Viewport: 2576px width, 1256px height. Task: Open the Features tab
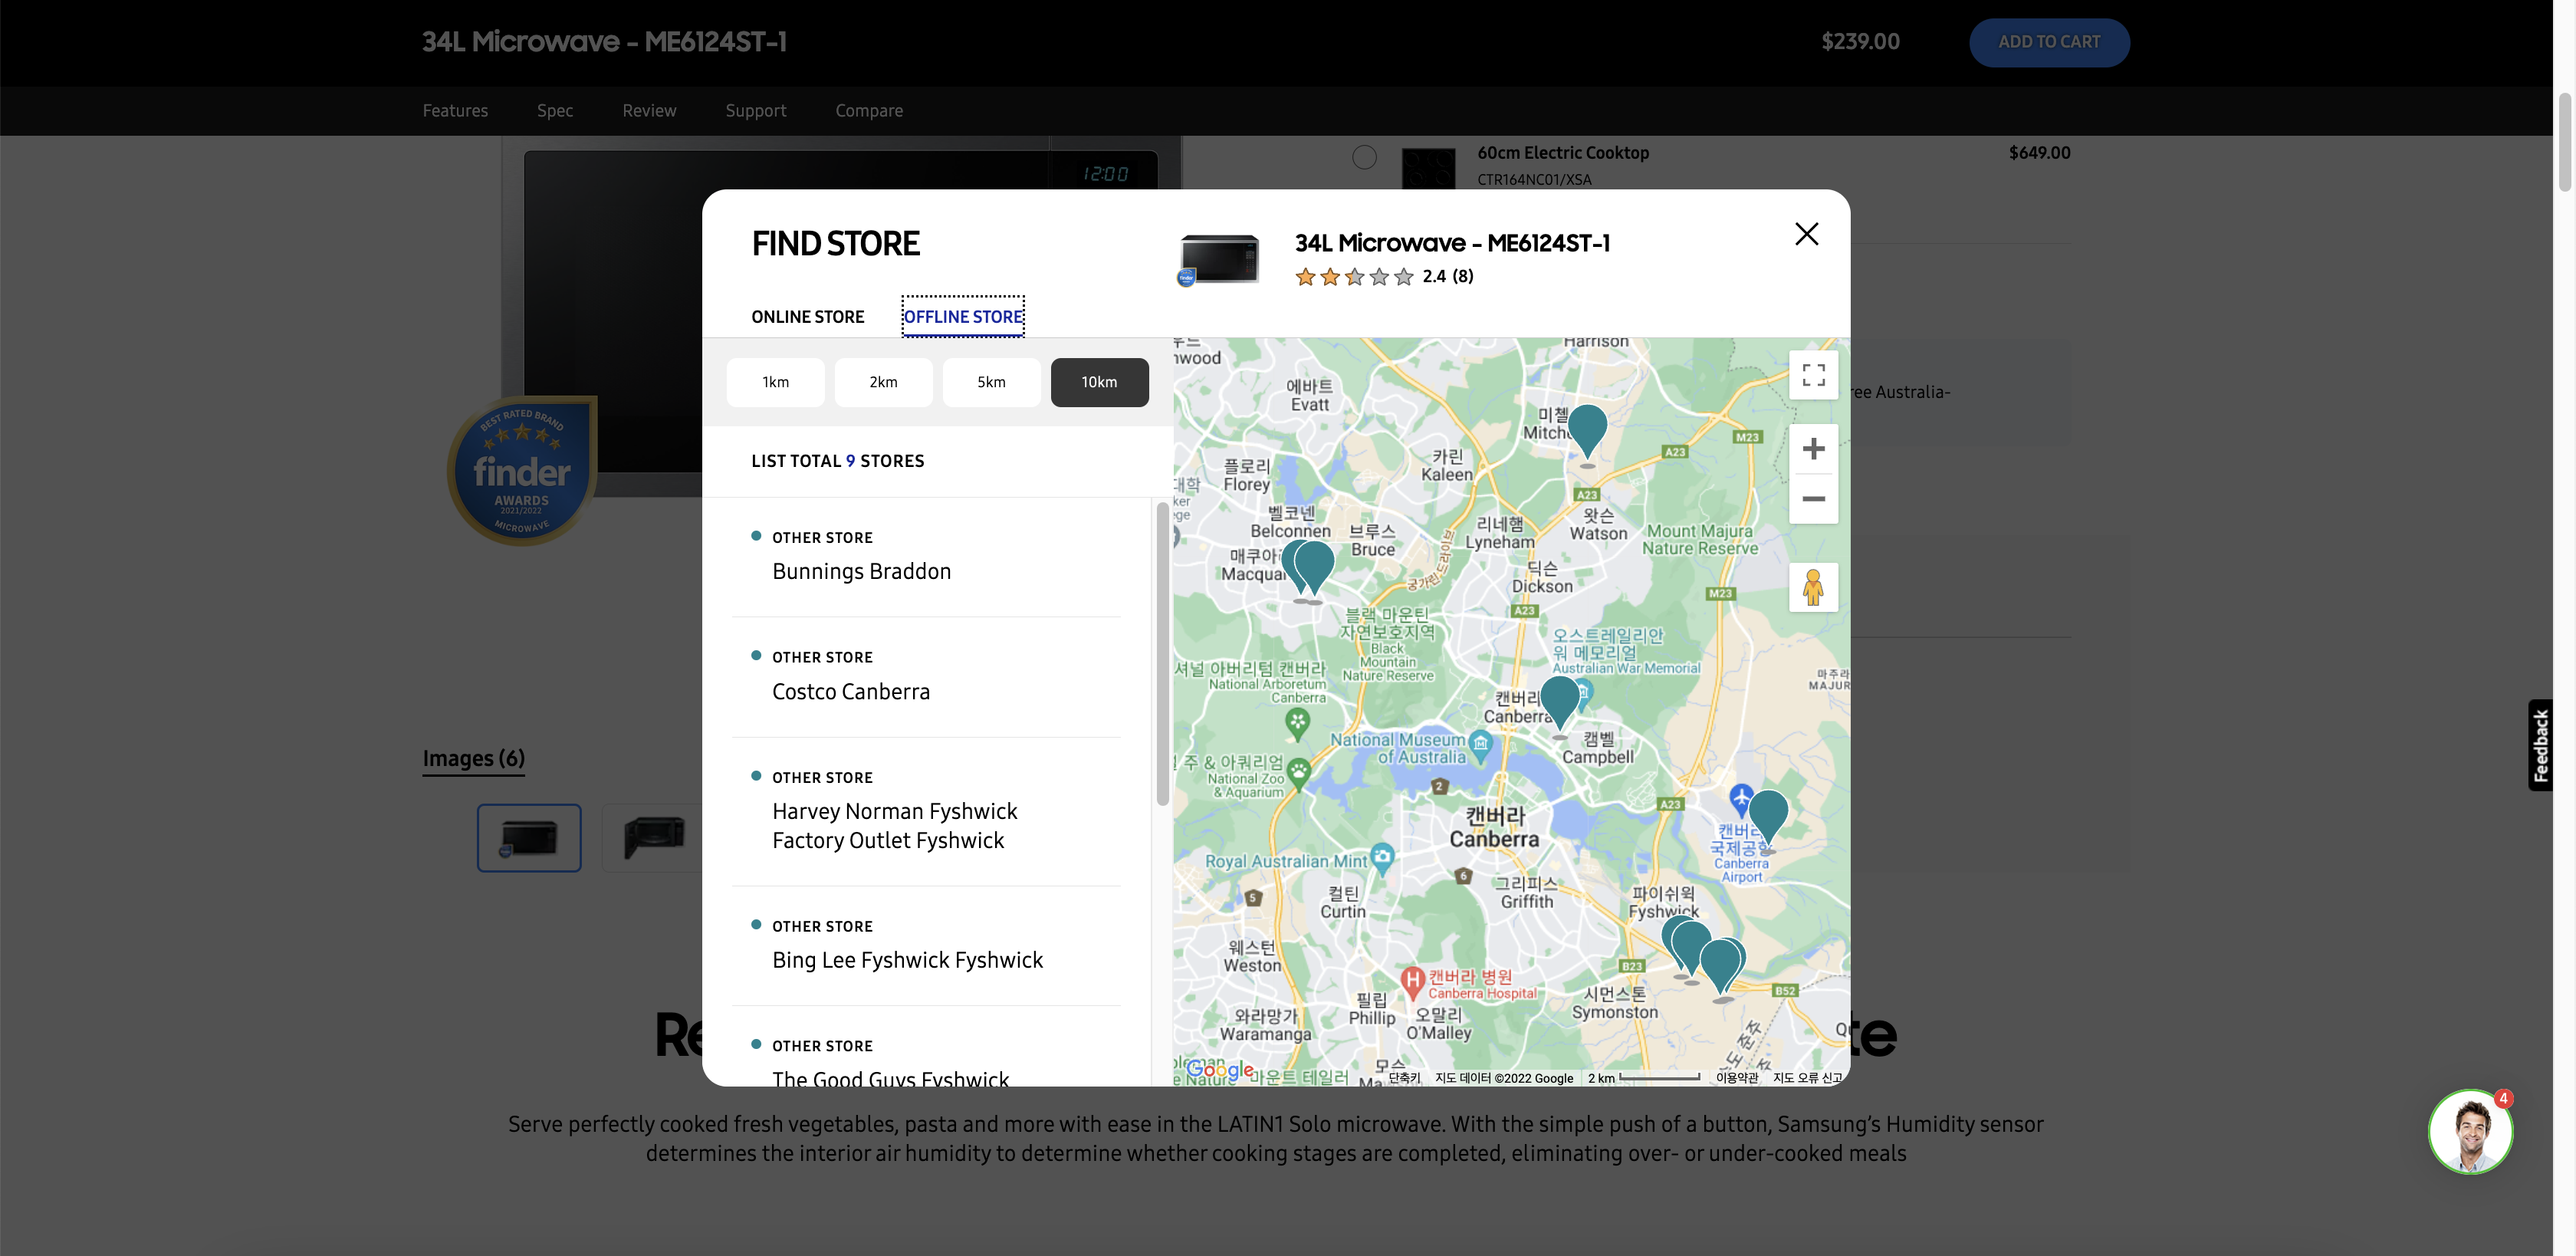click(x=455, y=111)
